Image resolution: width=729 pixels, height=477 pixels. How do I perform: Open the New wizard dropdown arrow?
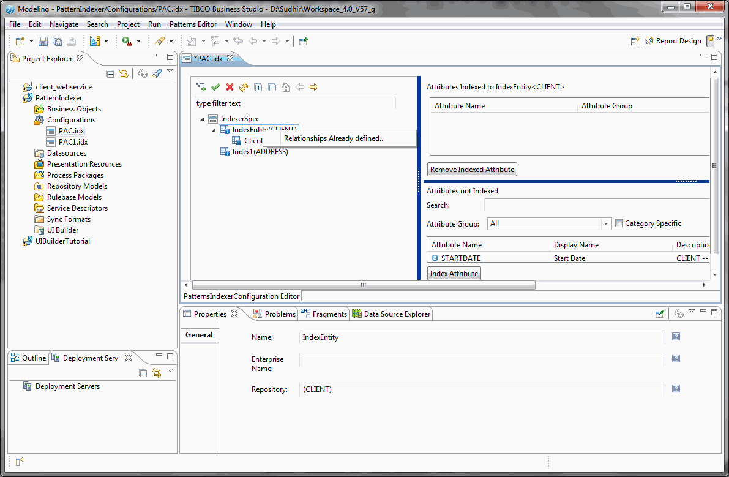[x=31, y=42]
